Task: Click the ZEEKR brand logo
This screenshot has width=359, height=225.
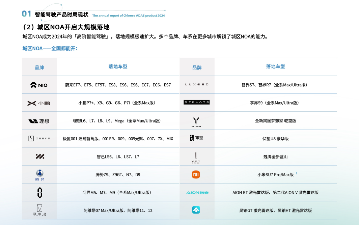Action: tap(39, 138)
